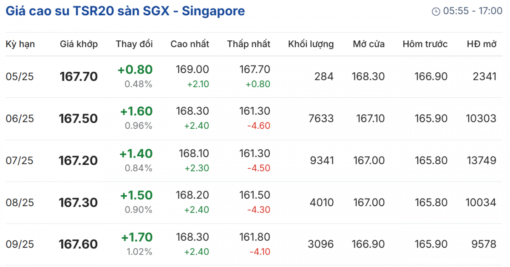This screenshot has height=267, width=510.
Task: Select the 07/25 contract term
Action: (20, 161)
